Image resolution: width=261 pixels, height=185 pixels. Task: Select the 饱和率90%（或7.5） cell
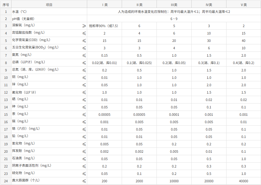104,26
